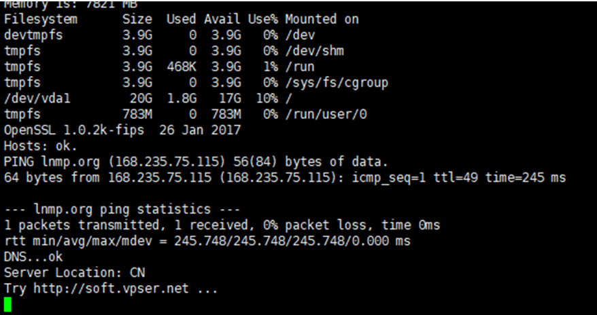Select the rtt min/avg/max/mdev line

tap(207, 241)
